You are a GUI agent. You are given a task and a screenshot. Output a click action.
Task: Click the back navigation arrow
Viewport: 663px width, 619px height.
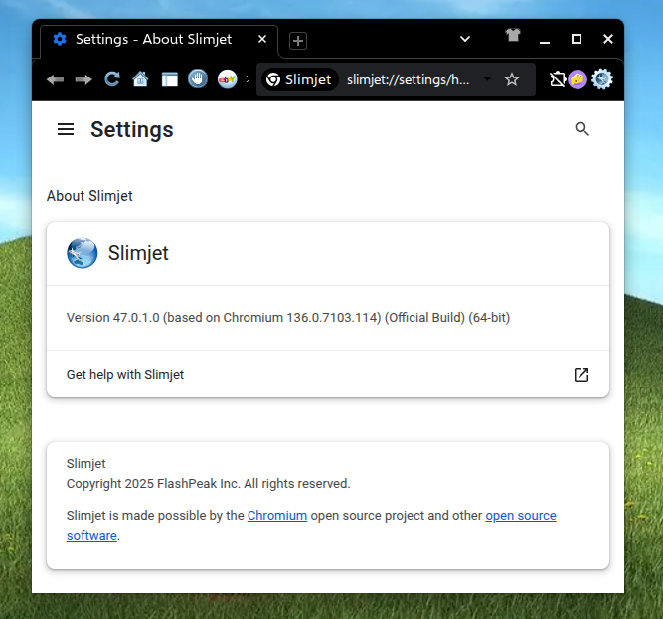55,79
